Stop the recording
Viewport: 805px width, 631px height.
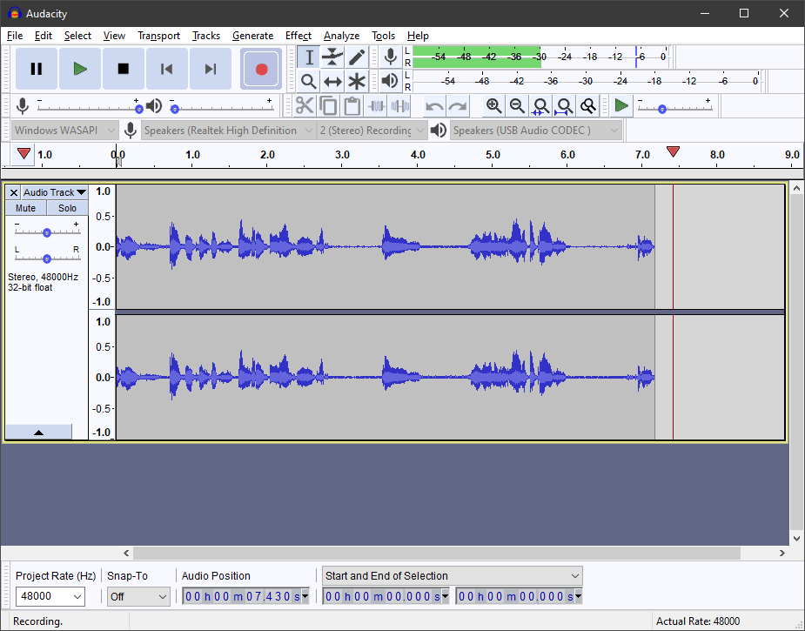(124, 69)
